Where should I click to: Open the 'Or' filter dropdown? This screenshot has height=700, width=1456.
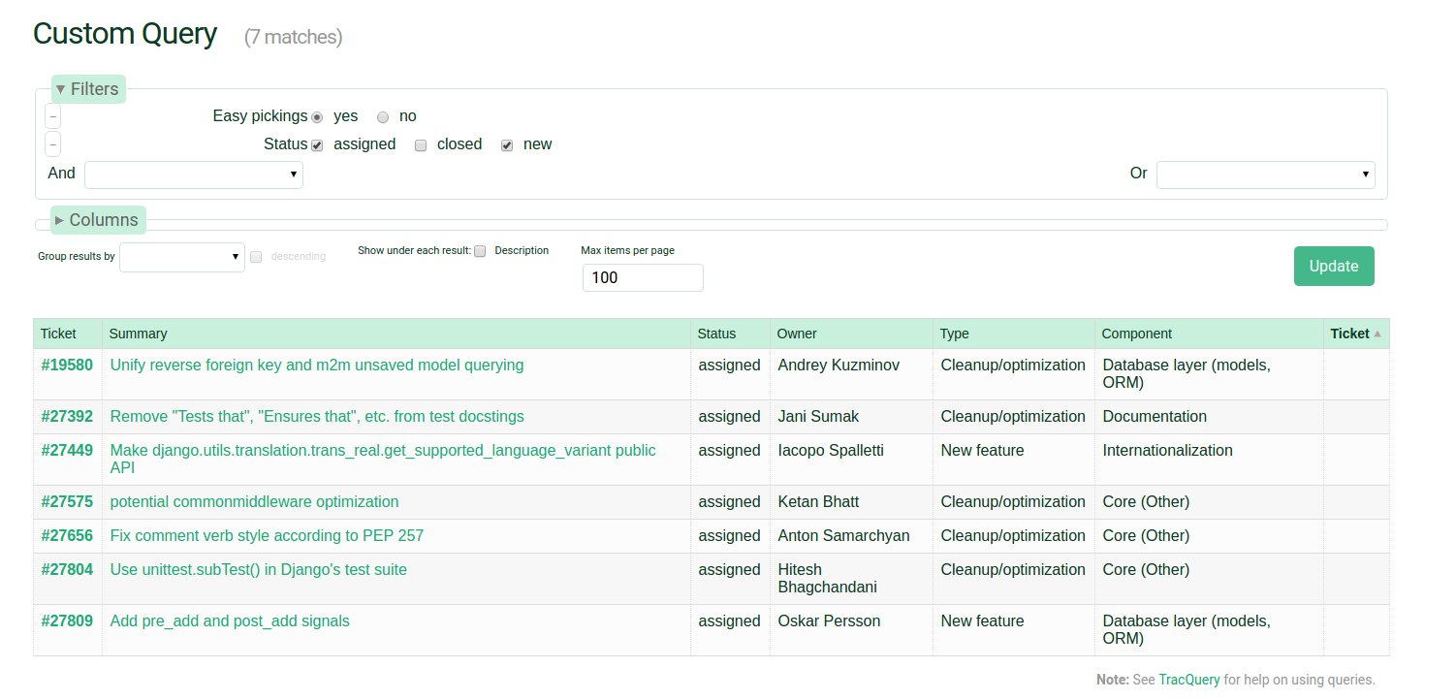(1265, 175)
